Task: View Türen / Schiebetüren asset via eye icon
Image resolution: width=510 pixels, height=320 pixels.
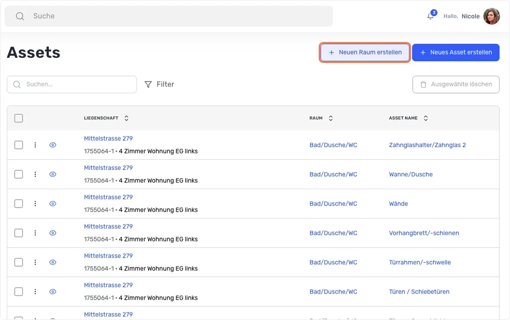Action: 53,292
